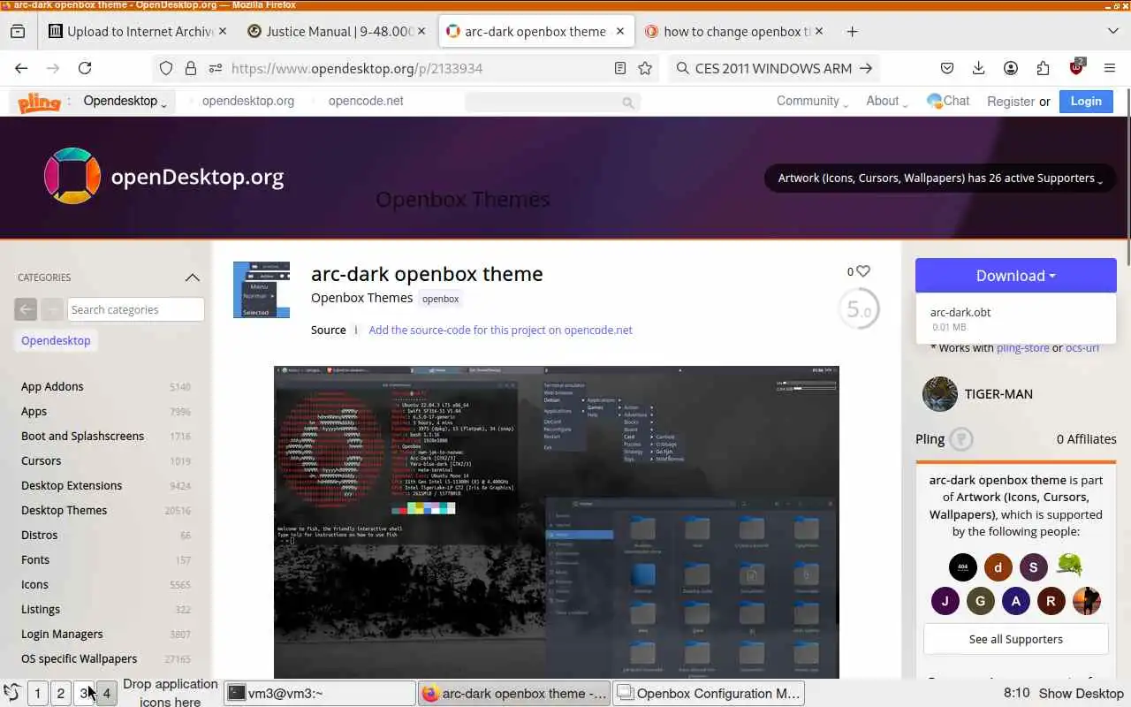This screenshot has height=707, width=1131.
Task: Click the openDesktop.org logo
Action: click(x=163, y=177)
